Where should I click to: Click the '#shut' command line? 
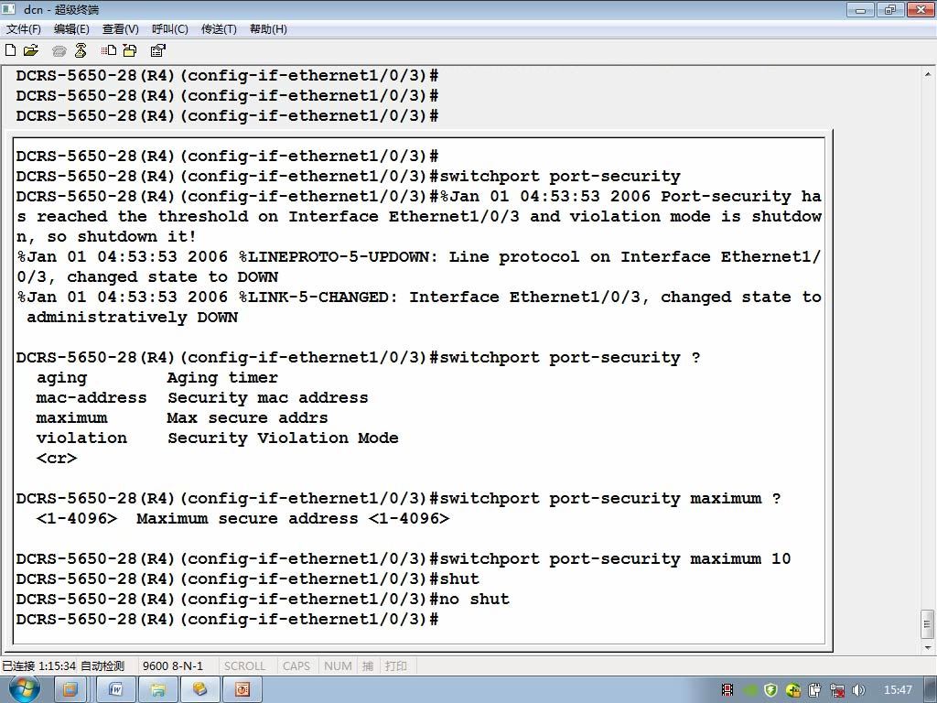(x=247, y=579)
